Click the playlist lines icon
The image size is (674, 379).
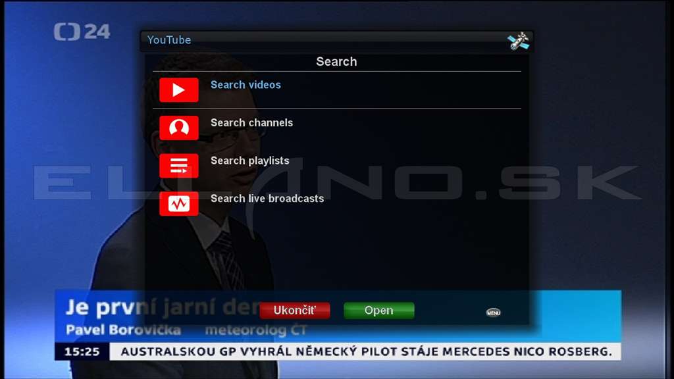coord(179,165)
